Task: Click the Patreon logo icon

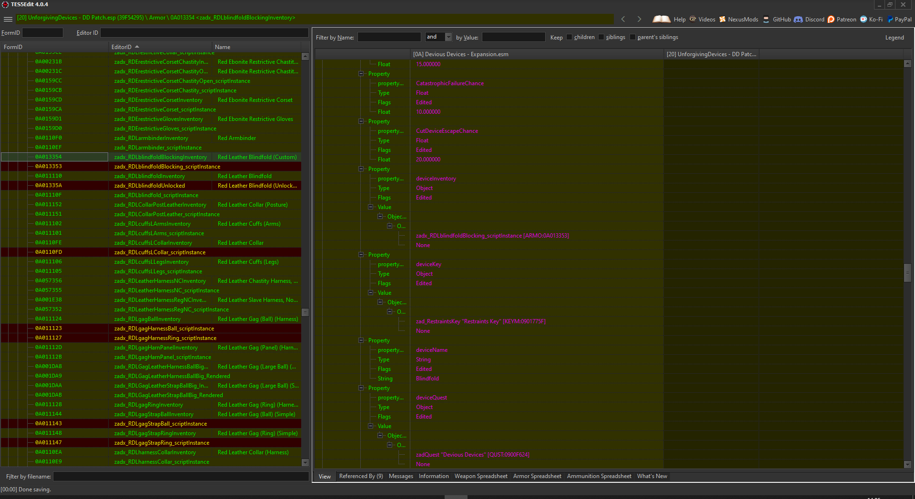Action: click(x=831, y=19)
